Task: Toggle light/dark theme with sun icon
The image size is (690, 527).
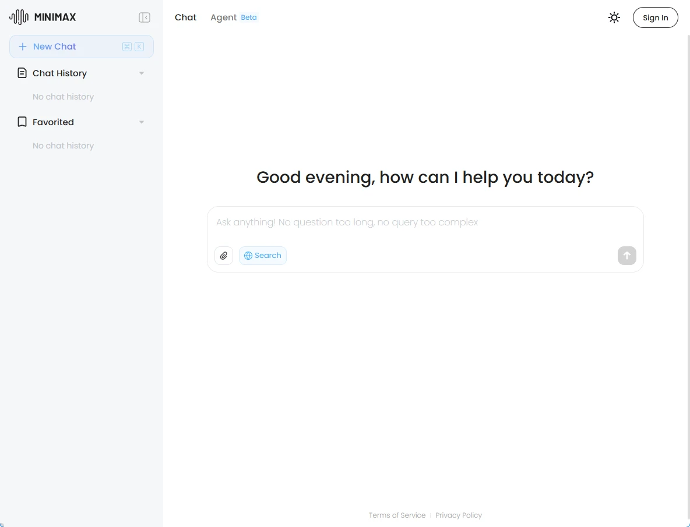Action: coord(614,17)
